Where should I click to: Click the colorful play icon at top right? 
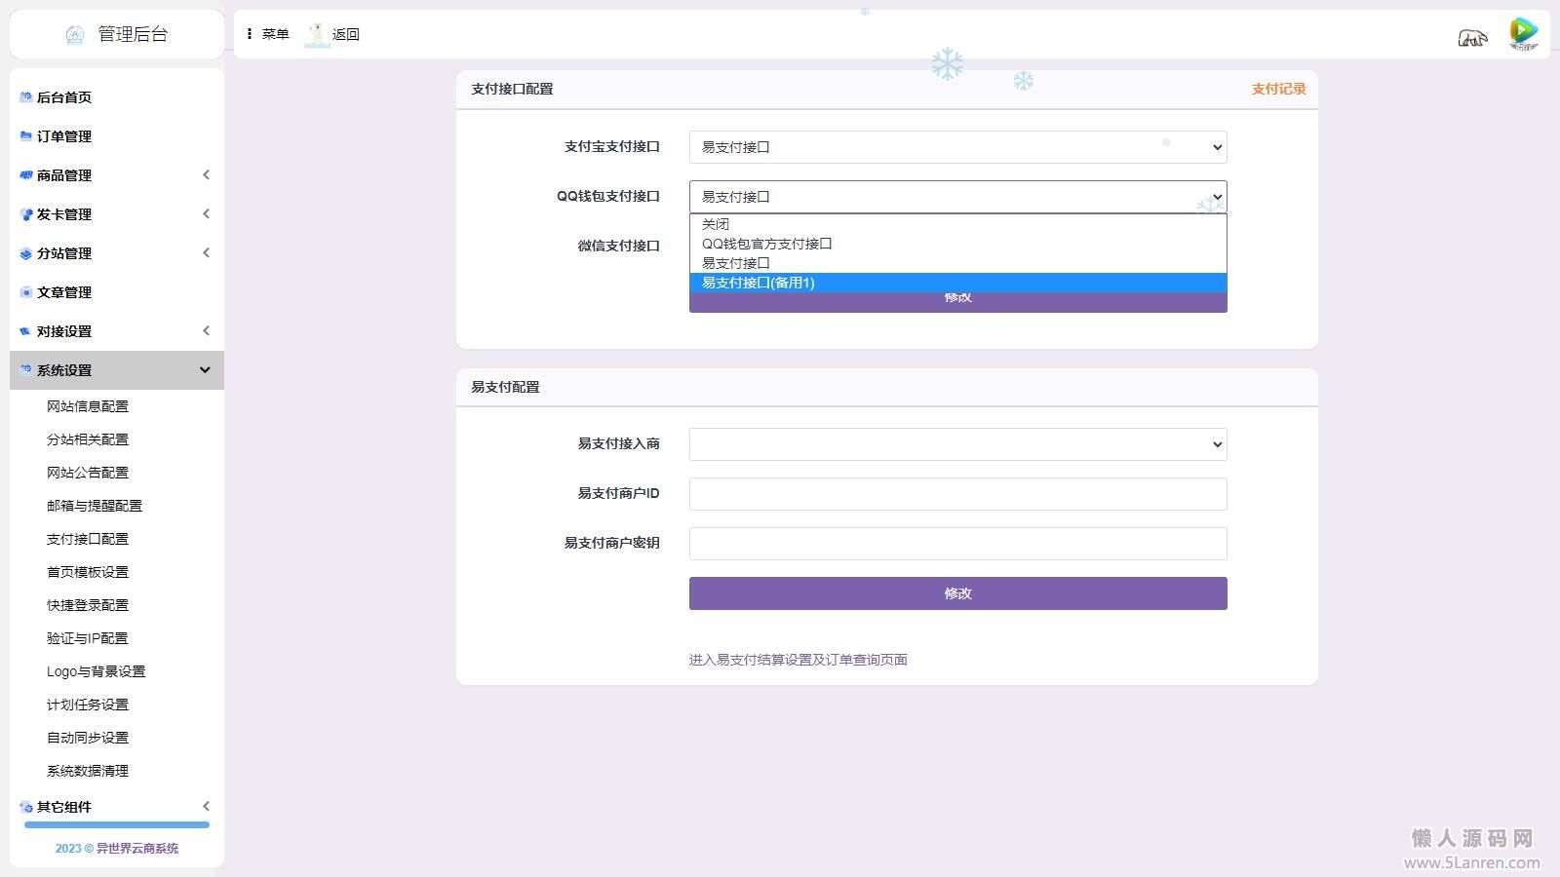click(1523, 33)
